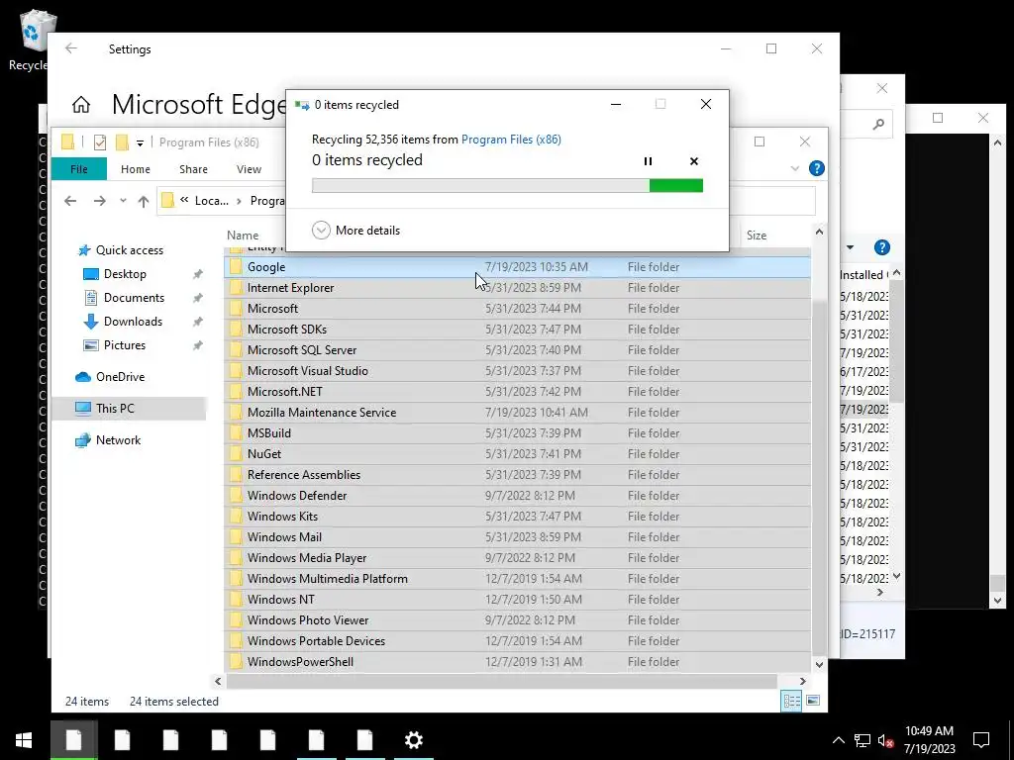
Task: Click the Explorer file list scroll down arrow
Action: click(819, 664)
